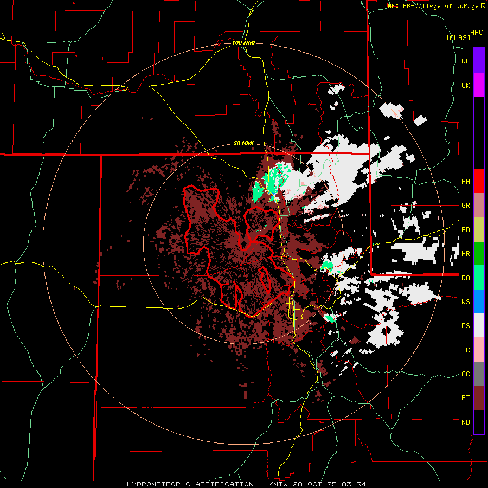The width and height of the screenshot is (488, 488).
Task: Click the ND black legend swatch
Action: [479, 422]
